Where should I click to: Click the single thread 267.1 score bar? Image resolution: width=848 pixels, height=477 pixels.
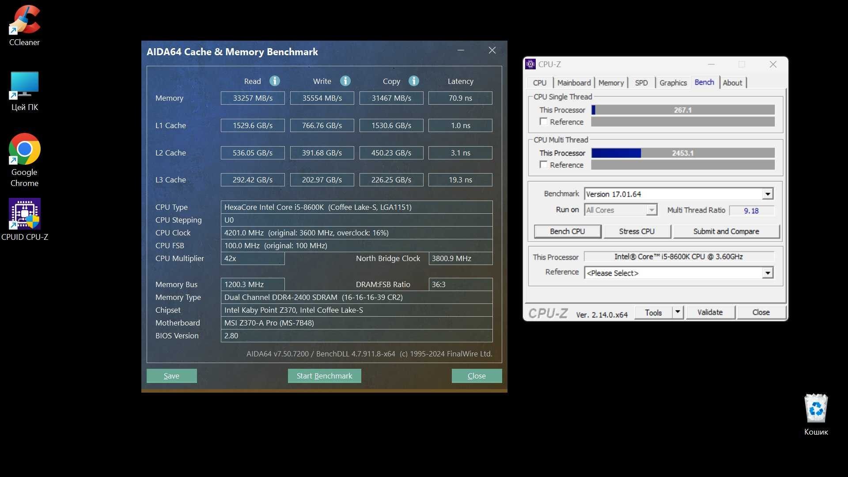point(683,110)
